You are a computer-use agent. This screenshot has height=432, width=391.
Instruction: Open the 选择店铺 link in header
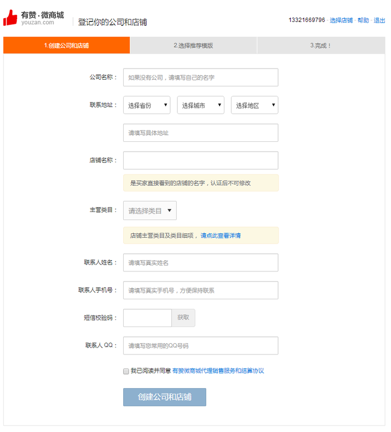click(x=341, y=20)
